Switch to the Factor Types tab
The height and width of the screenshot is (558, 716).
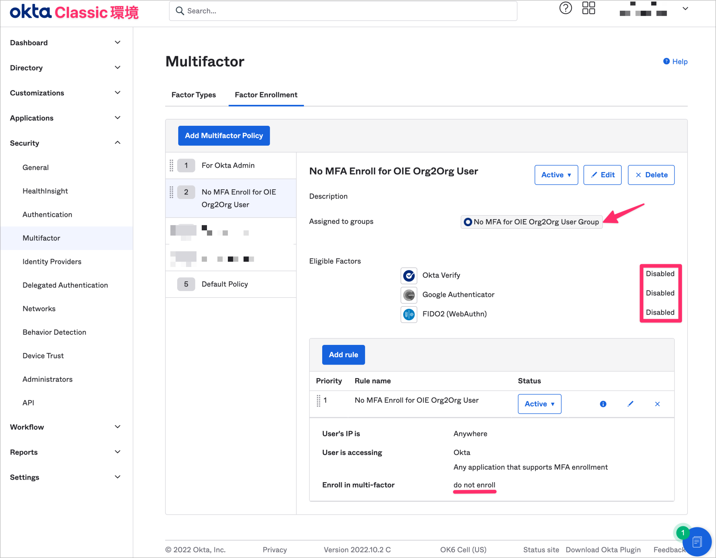194,95
